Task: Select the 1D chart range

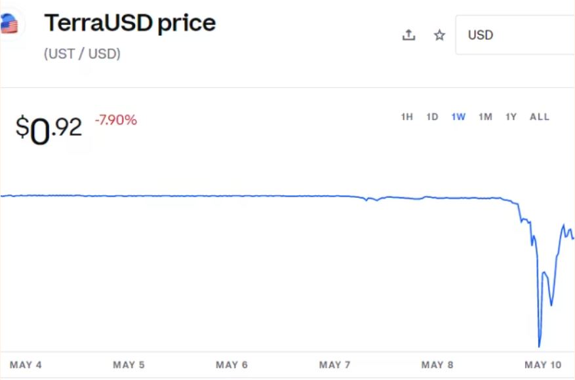Action: 432,117
